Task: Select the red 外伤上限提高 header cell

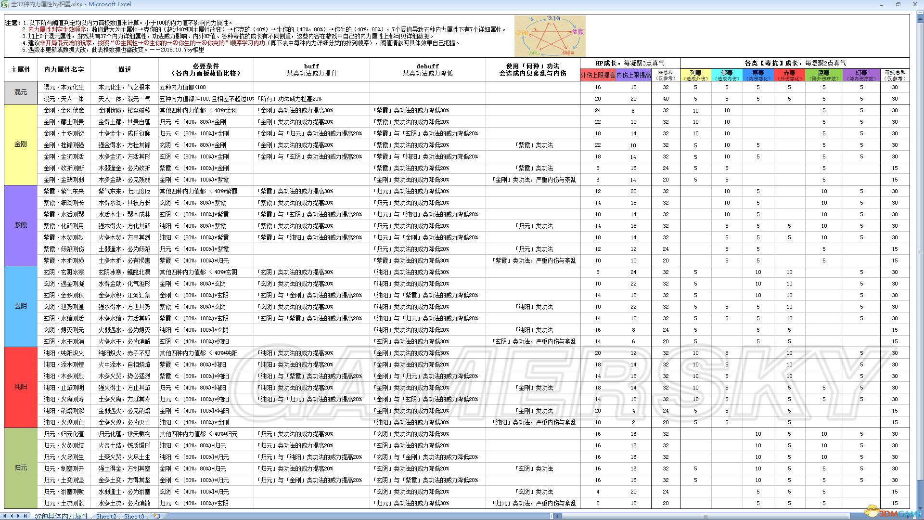Action: point(598,75)
